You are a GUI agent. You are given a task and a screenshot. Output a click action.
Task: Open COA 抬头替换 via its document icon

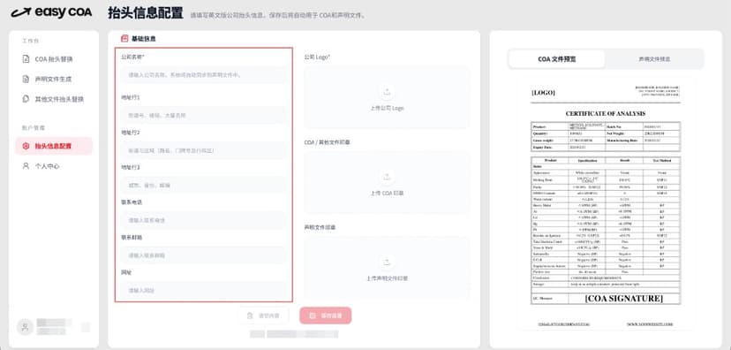click(26, 59)
